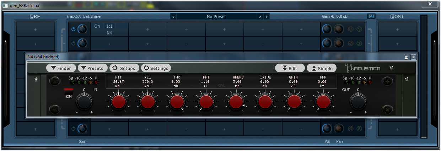441x151 pixels.
Task: Click ATT value 26.67 ms
Action: pos(118,81)
